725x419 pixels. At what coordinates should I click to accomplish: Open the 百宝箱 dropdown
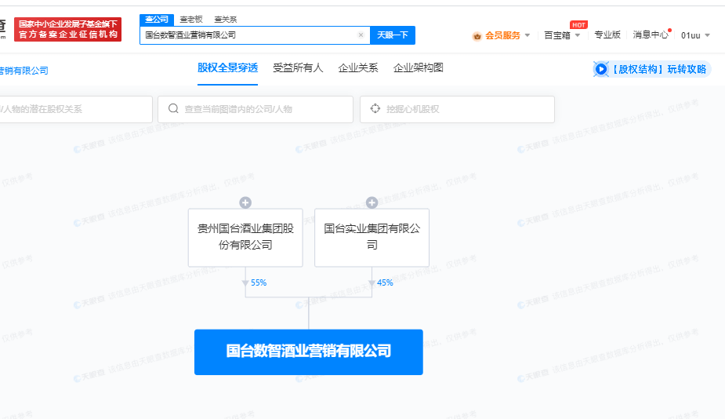click(x=562, y=35)
